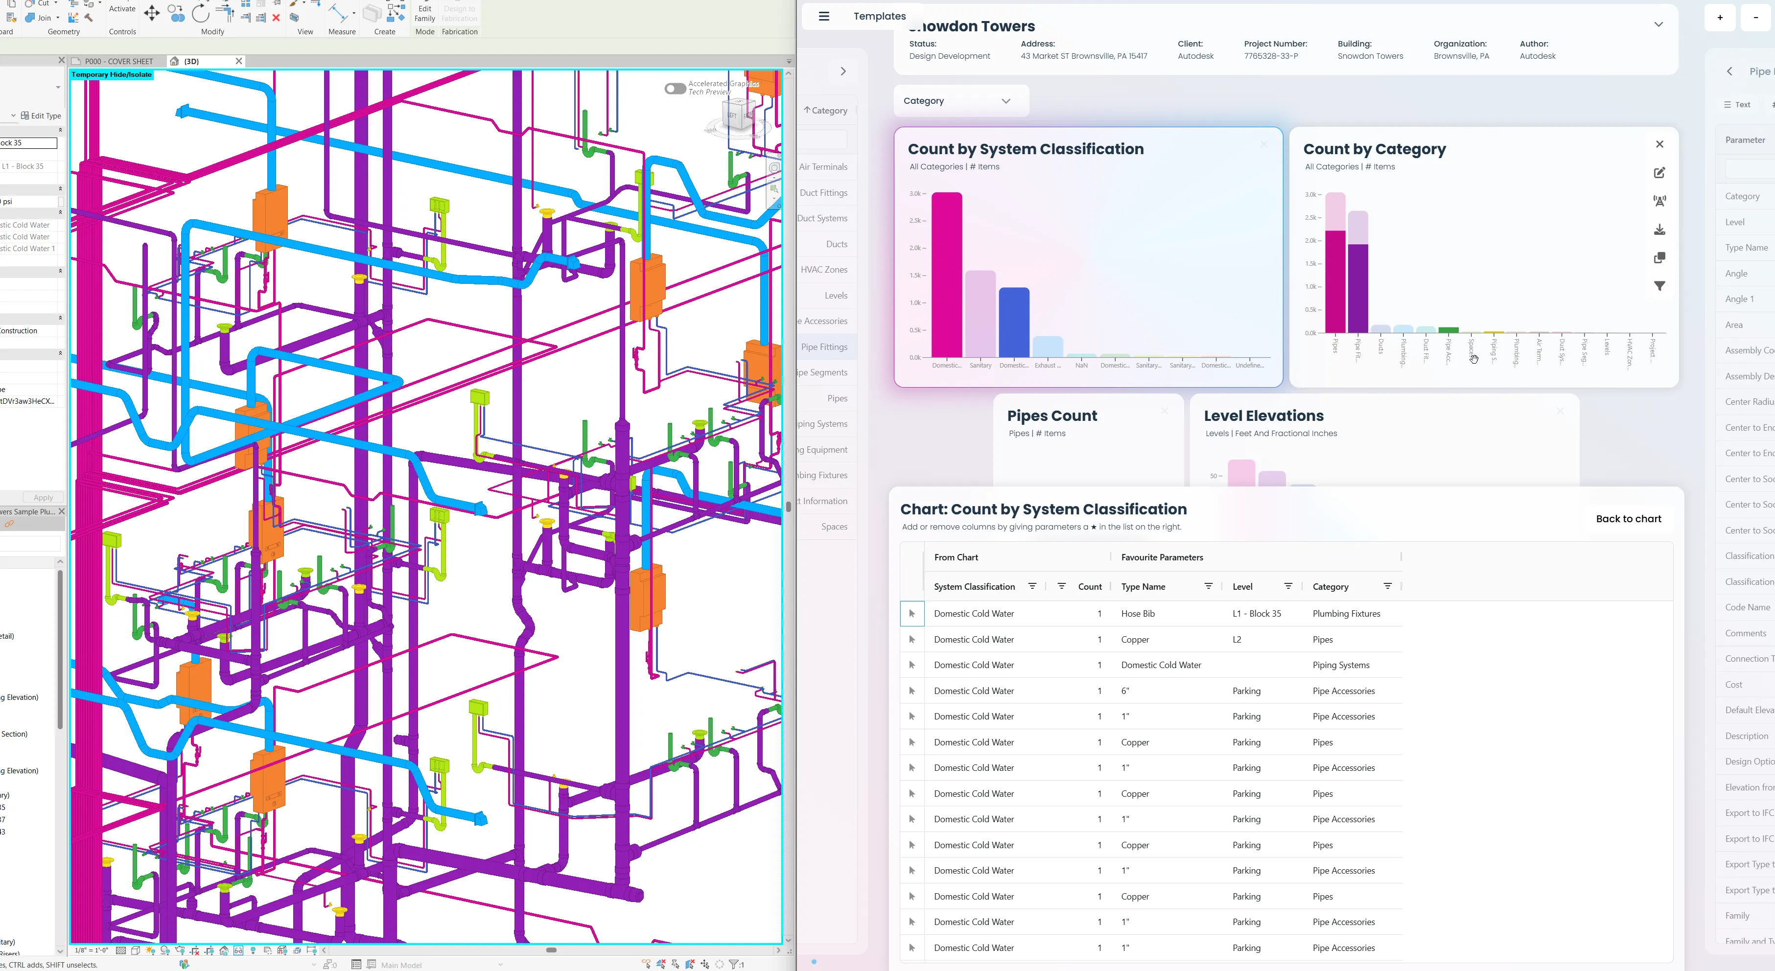Image resolution: width=1775 pixels, height=971 pixels.
Task: Click the Edit Type button
Action: point(41,116)
